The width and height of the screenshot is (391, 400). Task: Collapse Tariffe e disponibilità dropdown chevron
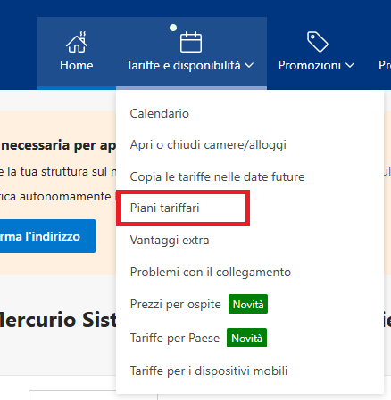pyautogui.click(x=249, y=65)
